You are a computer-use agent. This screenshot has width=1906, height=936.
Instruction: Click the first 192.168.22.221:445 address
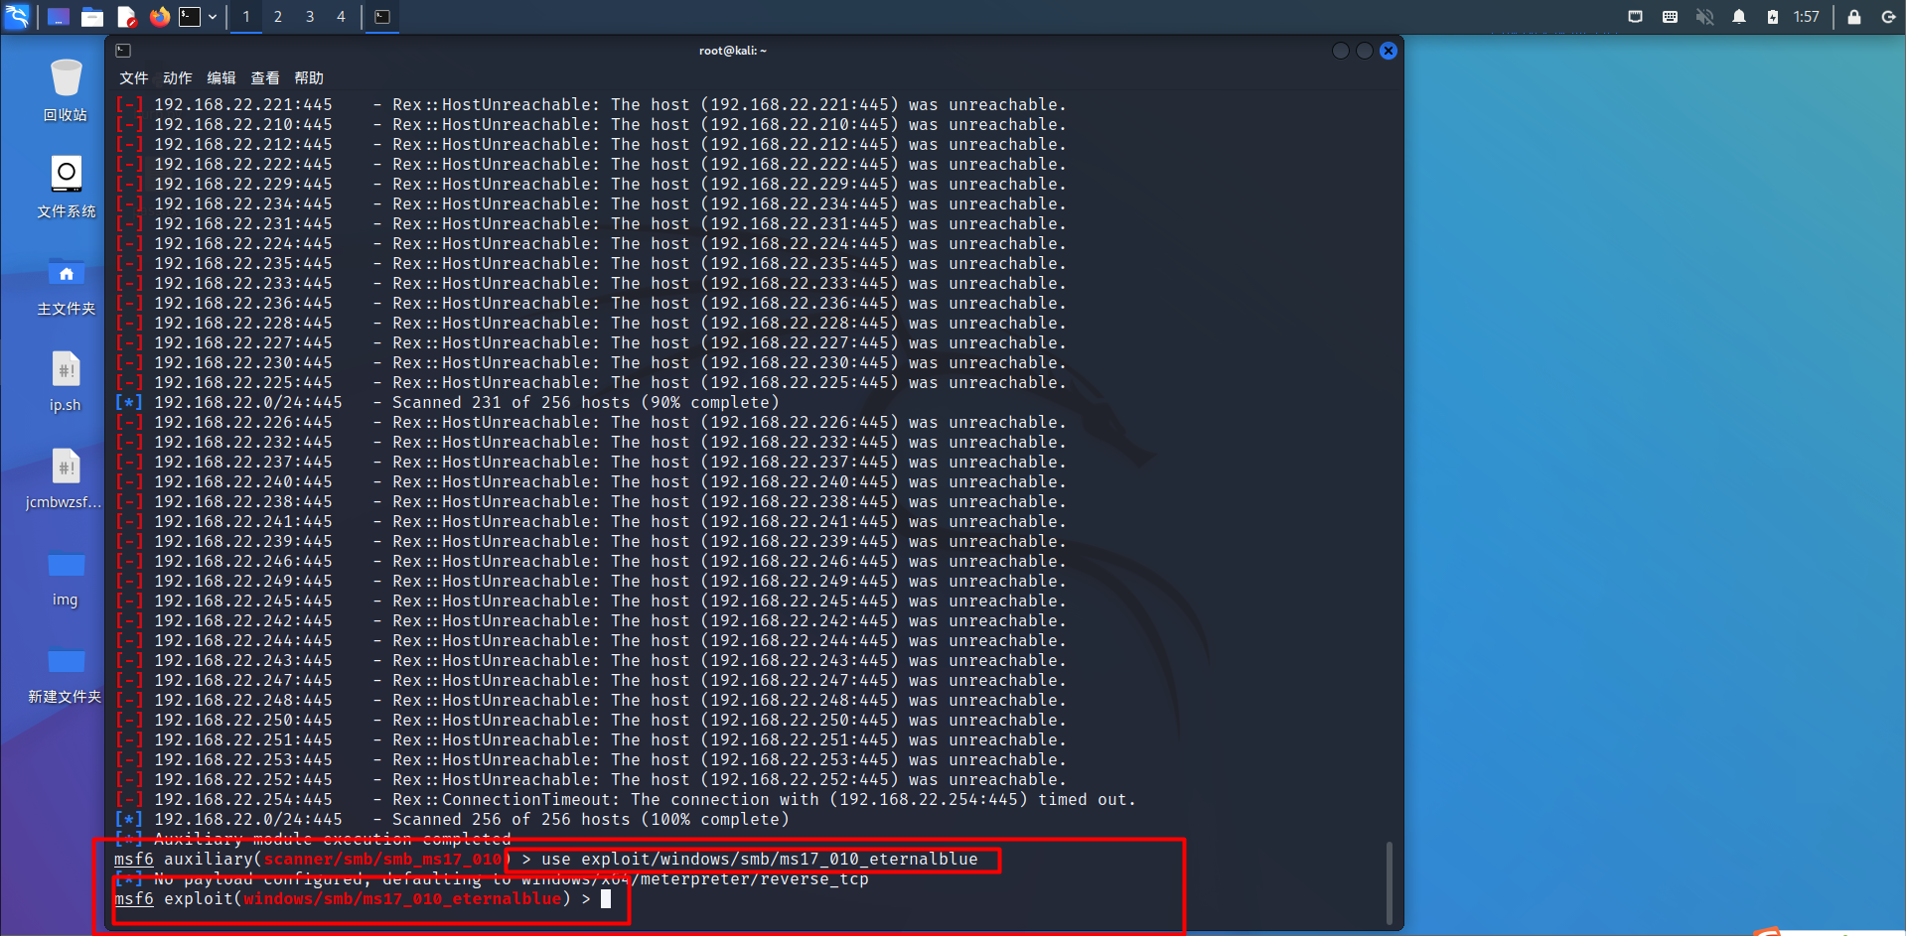243,105
